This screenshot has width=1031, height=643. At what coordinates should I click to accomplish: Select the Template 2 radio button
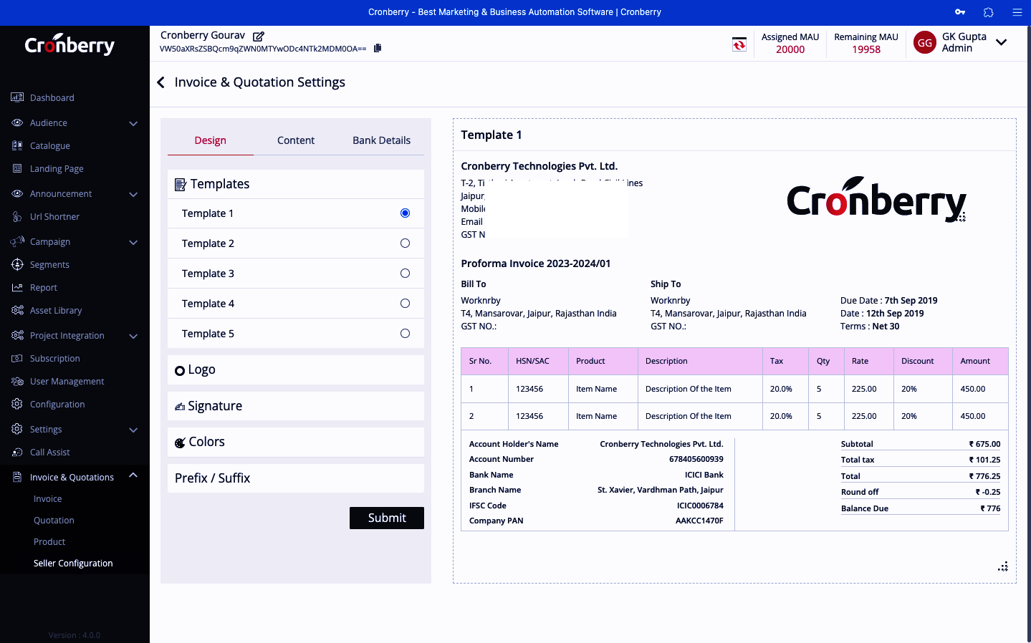405,243
